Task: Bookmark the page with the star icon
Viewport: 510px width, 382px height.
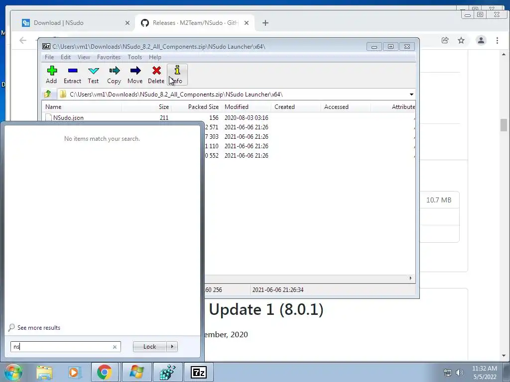Action: coord(461,40)
